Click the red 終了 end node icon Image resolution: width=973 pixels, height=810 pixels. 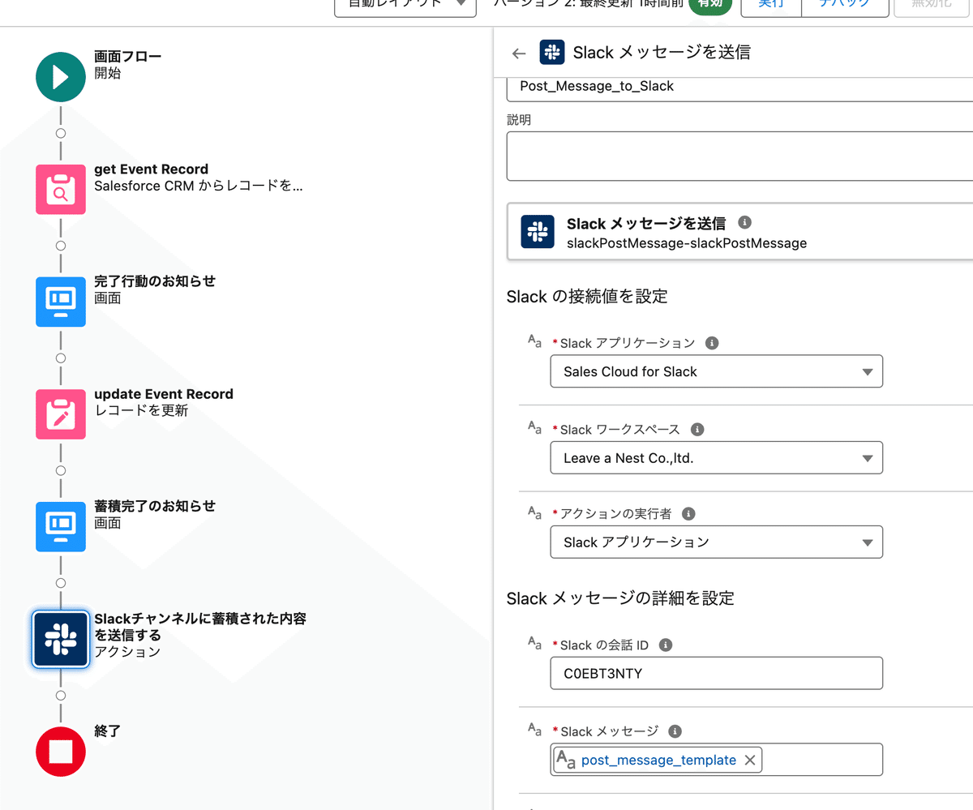[61, 751]
